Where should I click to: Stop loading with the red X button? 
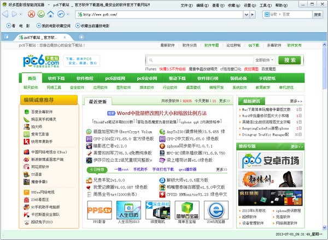(31, 14)
